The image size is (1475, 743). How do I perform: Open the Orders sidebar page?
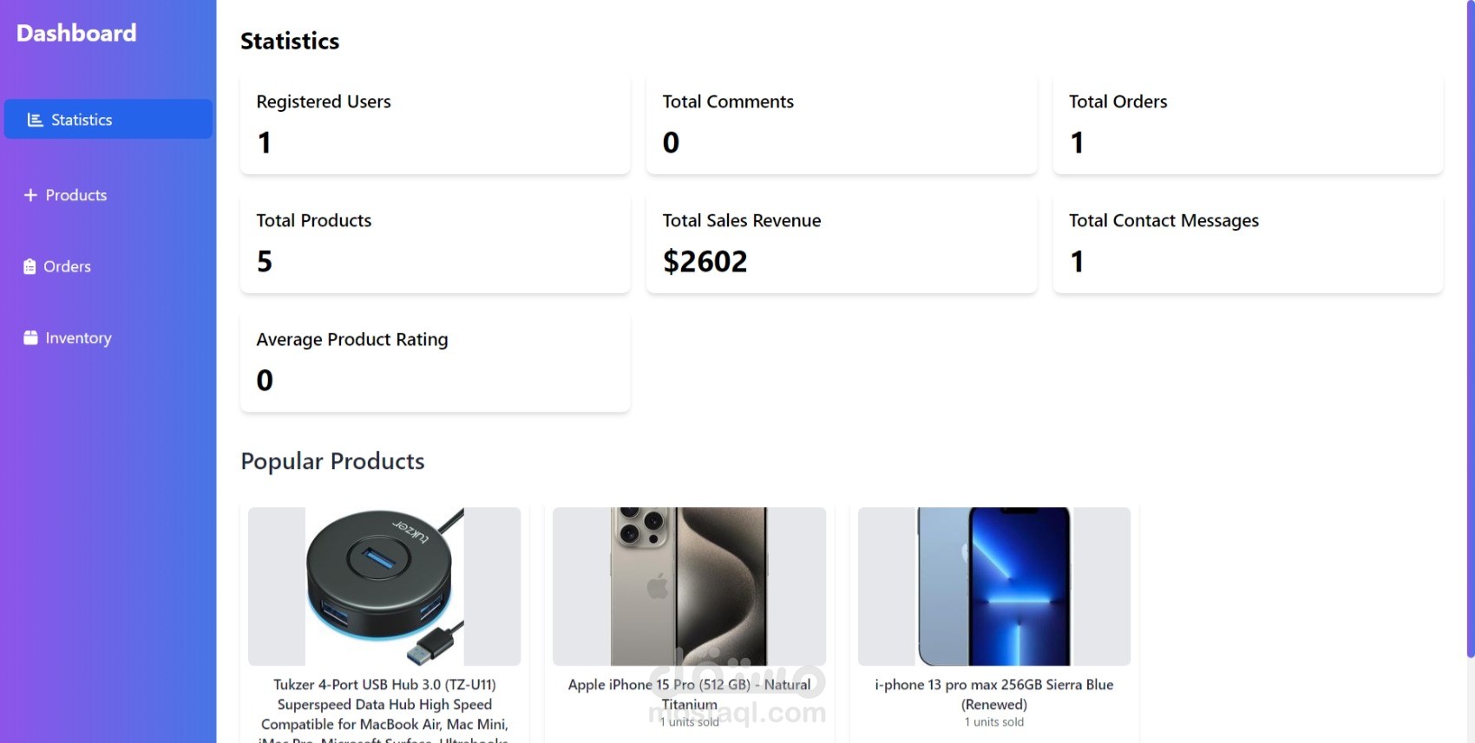click(x=67, y=266)
